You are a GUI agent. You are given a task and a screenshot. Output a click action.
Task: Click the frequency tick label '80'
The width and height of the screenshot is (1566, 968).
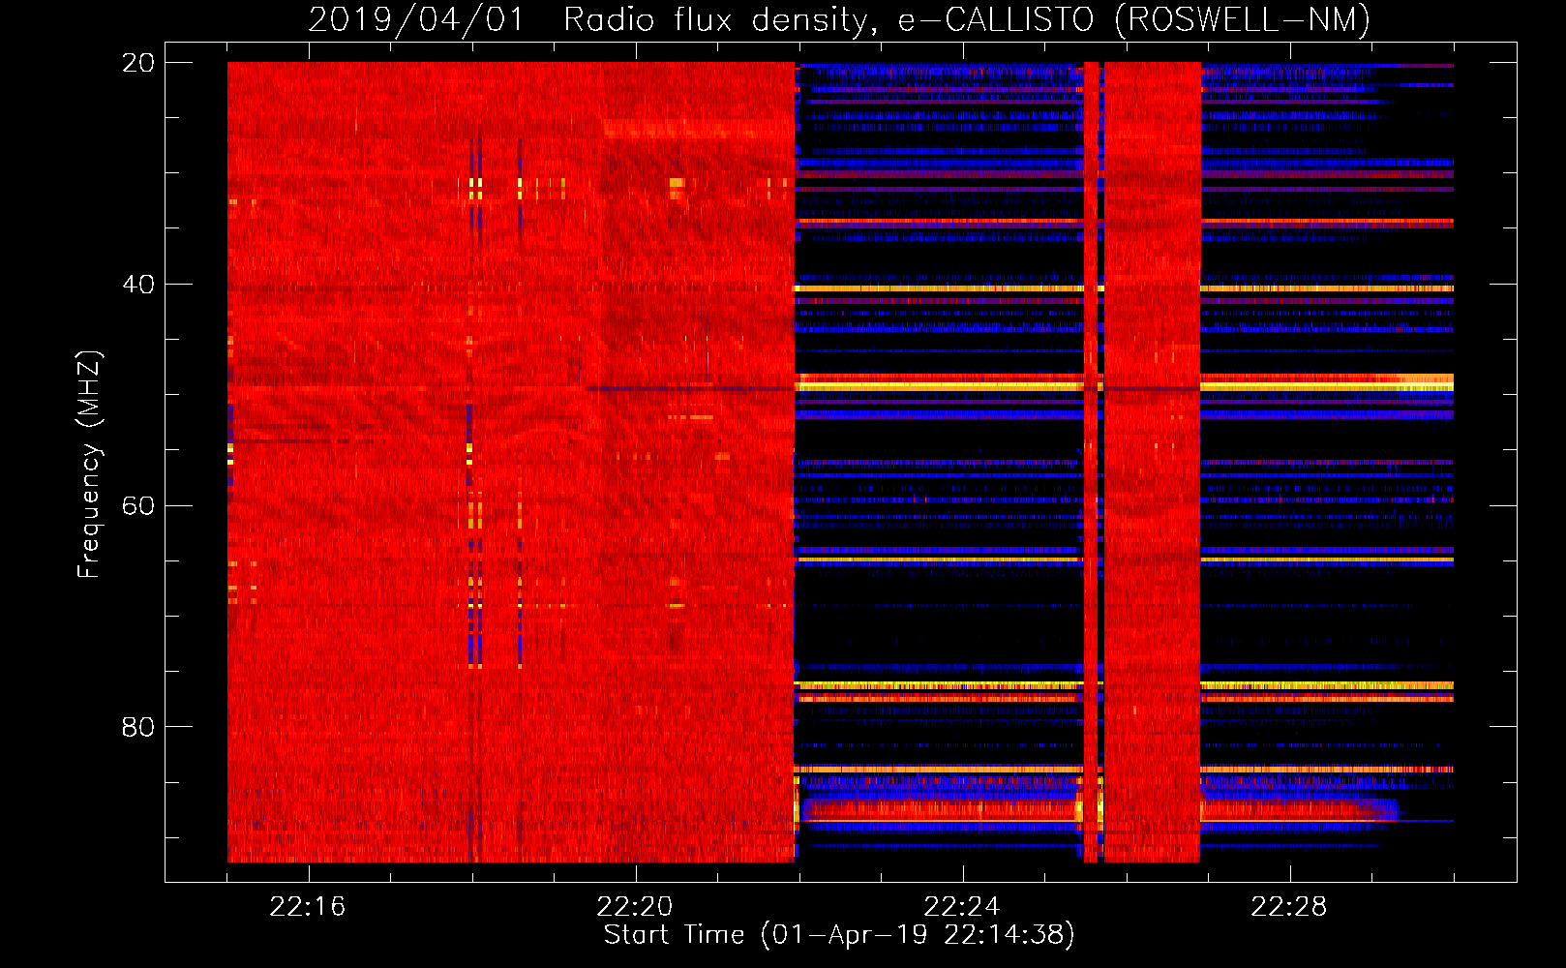[138, 727]
